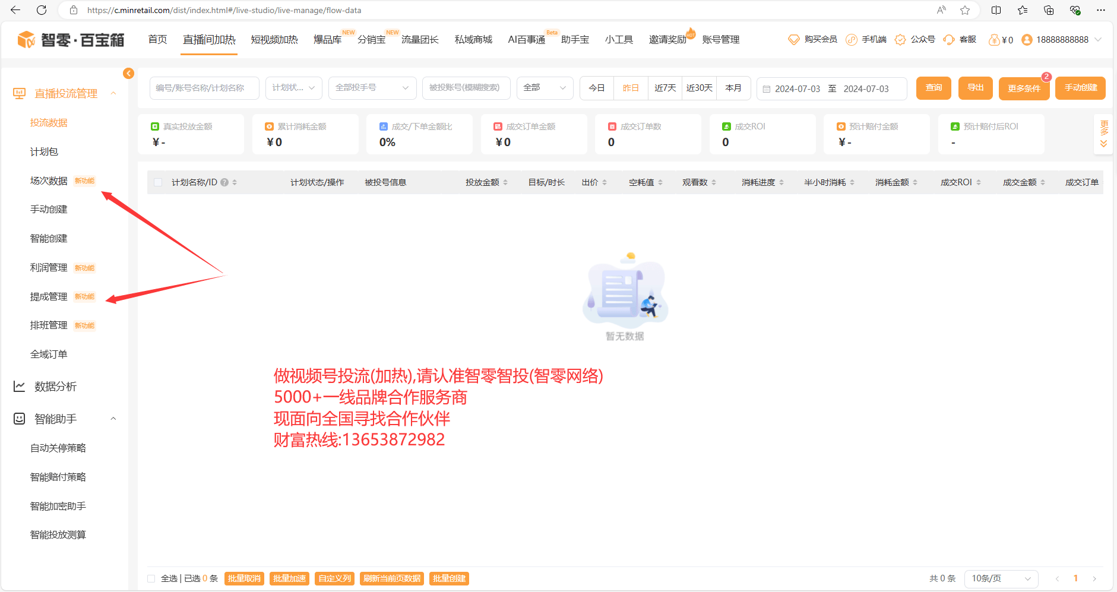The height and width of the screenshot is (592, 1117).
Task: Switch to 短视频加热 top menu
Action: (274, 40)
